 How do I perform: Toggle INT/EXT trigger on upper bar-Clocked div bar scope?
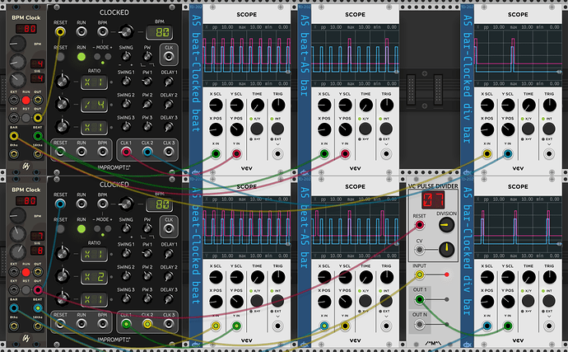point(549,129)
